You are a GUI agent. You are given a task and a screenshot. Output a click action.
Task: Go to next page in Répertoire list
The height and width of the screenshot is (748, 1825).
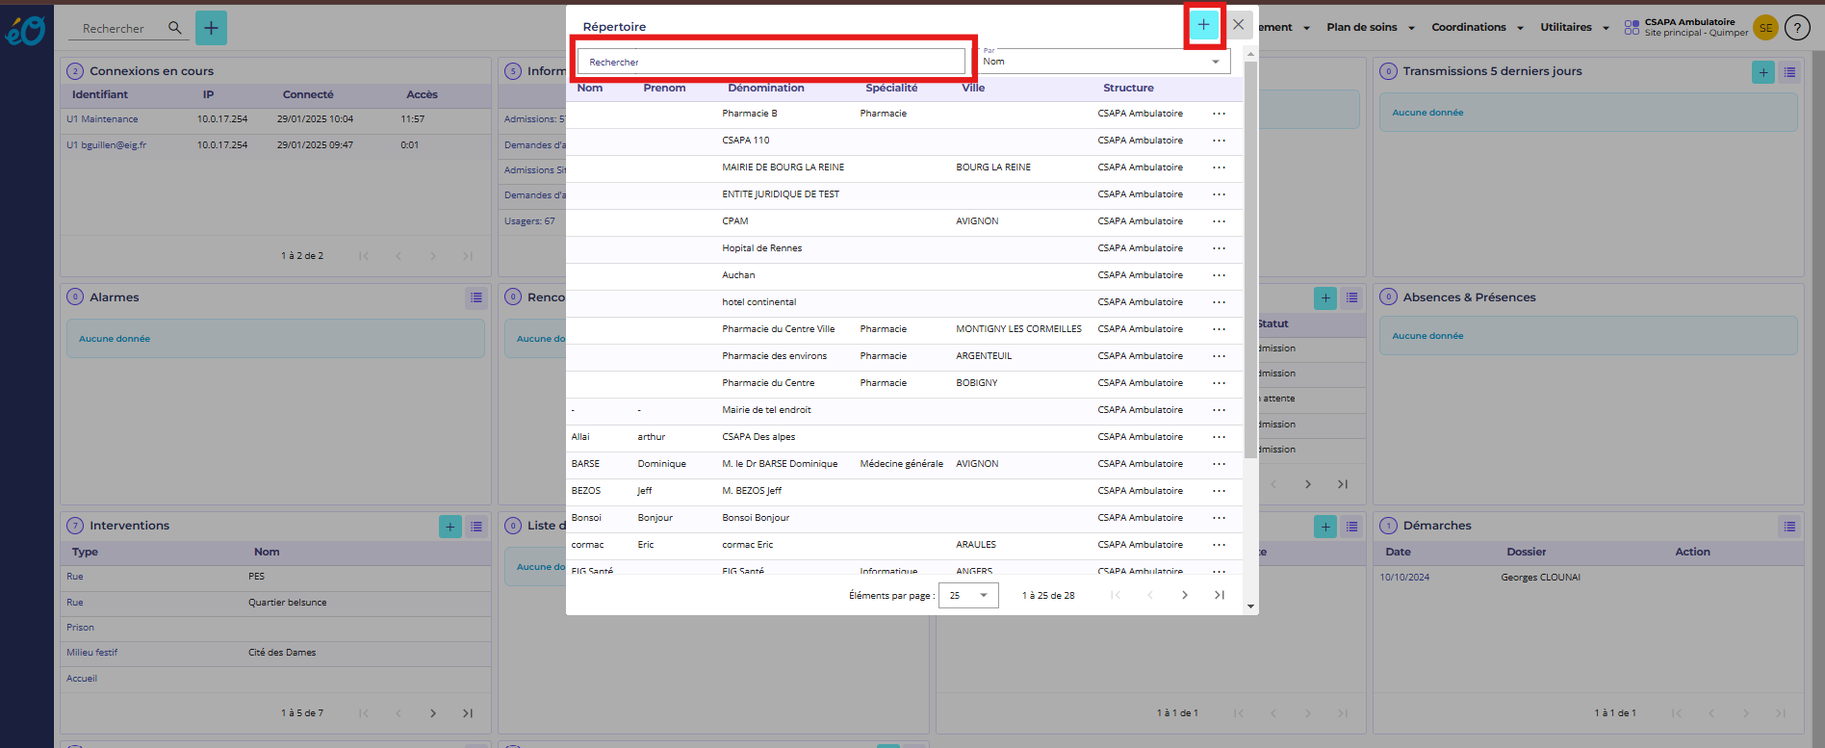coord(1185,596)
